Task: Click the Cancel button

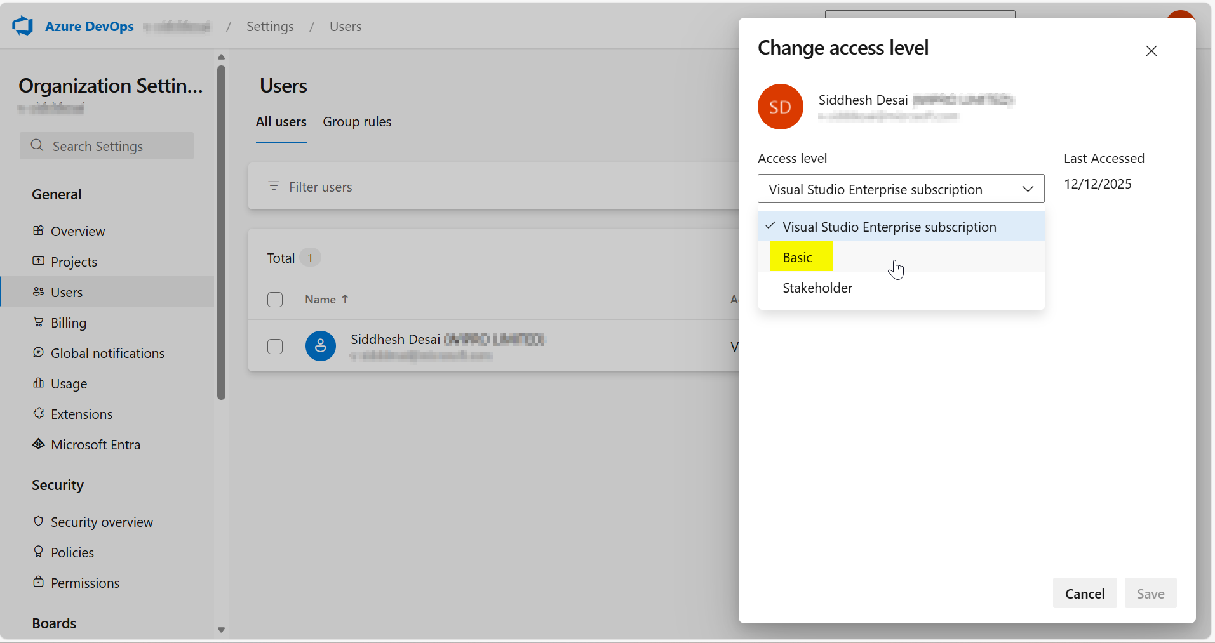Action: [x=1085, y=593]
